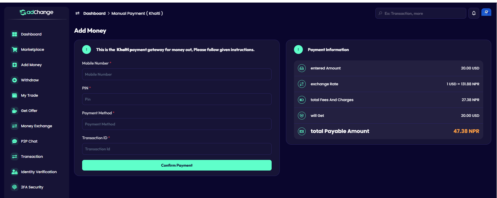Click the search magnifier icon
The height and width of the screenshot is (198, 497).
click(x=381, y=13)
